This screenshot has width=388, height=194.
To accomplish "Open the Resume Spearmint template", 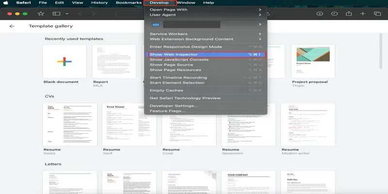I will (x=248, y=125).
